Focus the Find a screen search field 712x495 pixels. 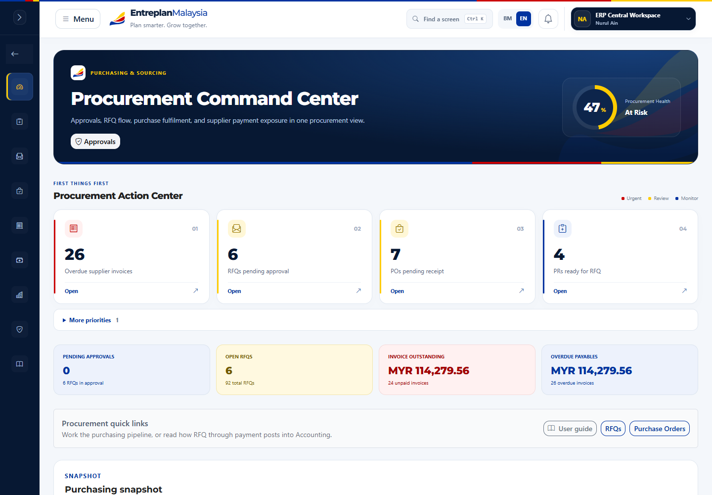click(449, 19)
